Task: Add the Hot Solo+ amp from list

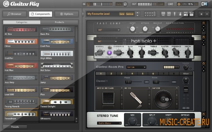Action: pos(57,67)
